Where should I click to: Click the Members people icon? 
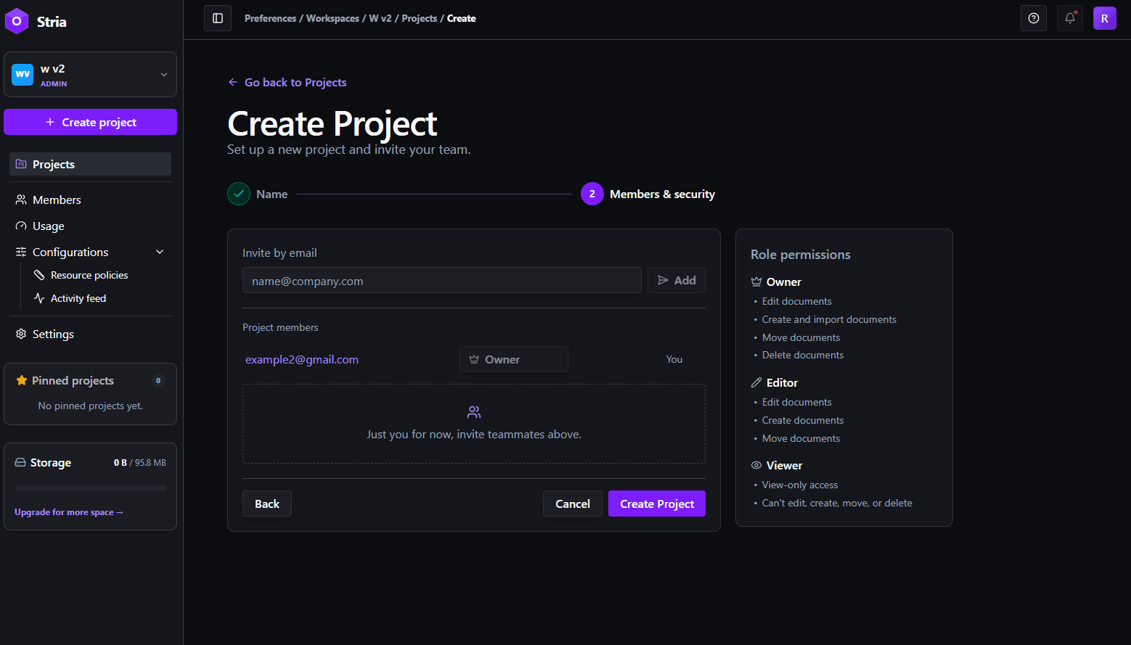(21, 200)
